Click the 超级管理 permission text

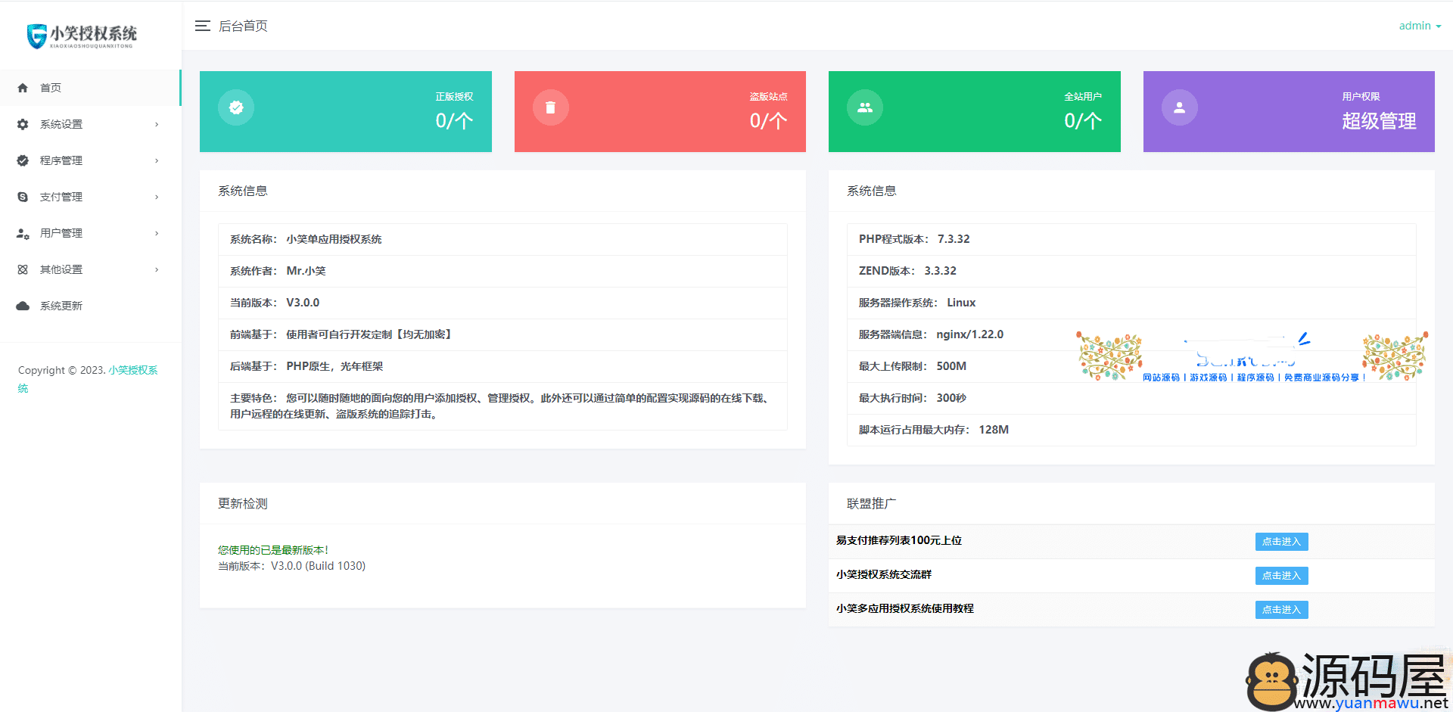coord(1379,121)
